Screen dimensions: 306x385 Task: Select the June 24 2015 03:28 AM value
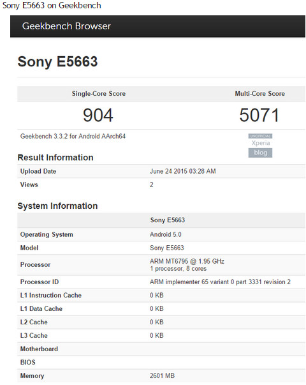pos(183,171)
